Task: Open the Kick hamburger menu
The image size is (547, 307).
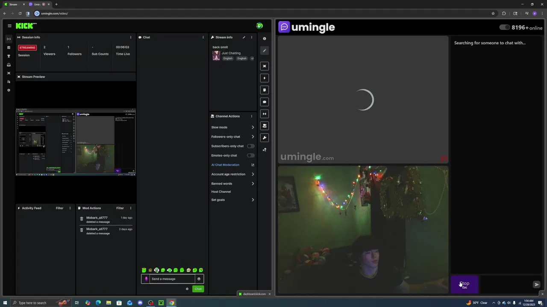Action: point(9,26)
